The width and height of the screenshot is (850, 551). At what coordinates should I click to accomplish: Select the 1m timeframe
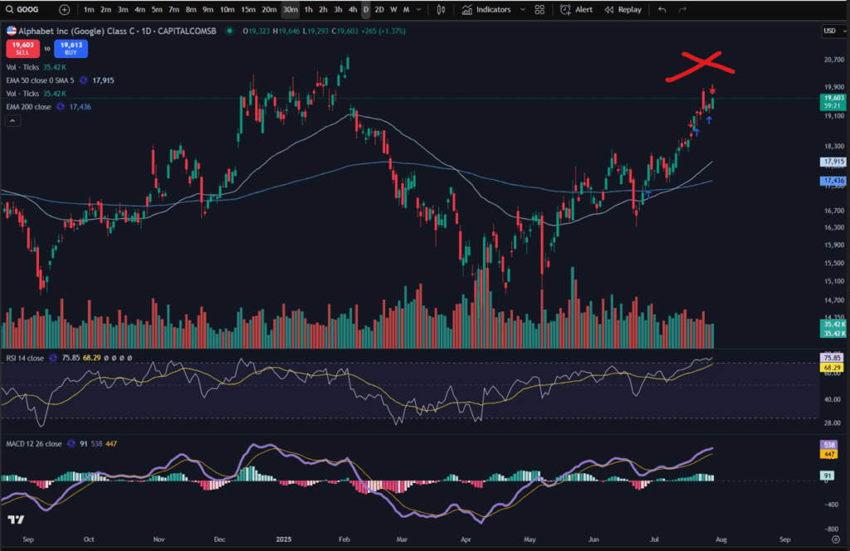click(x=89, y=10)
